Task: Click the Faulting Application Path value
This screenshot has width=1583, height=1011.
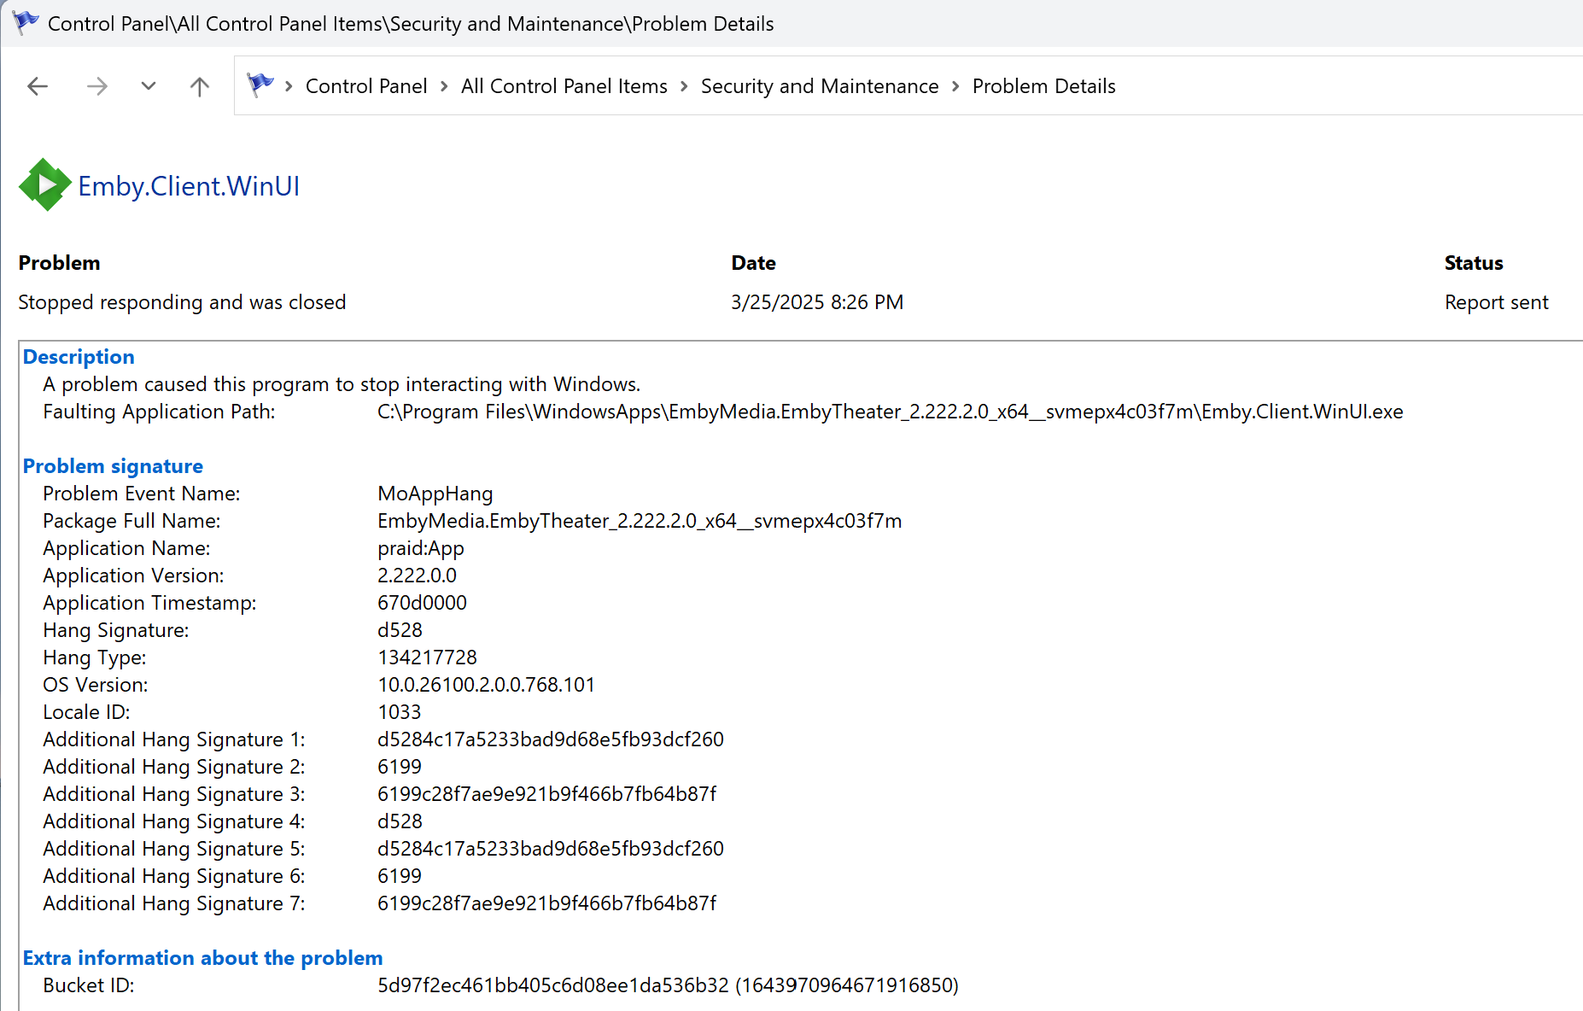Action: [x=891, y=412]
